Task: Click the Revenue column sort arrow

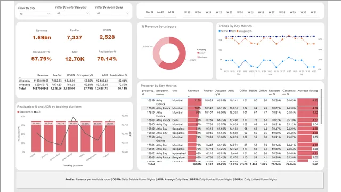Action: click(189, 97)
